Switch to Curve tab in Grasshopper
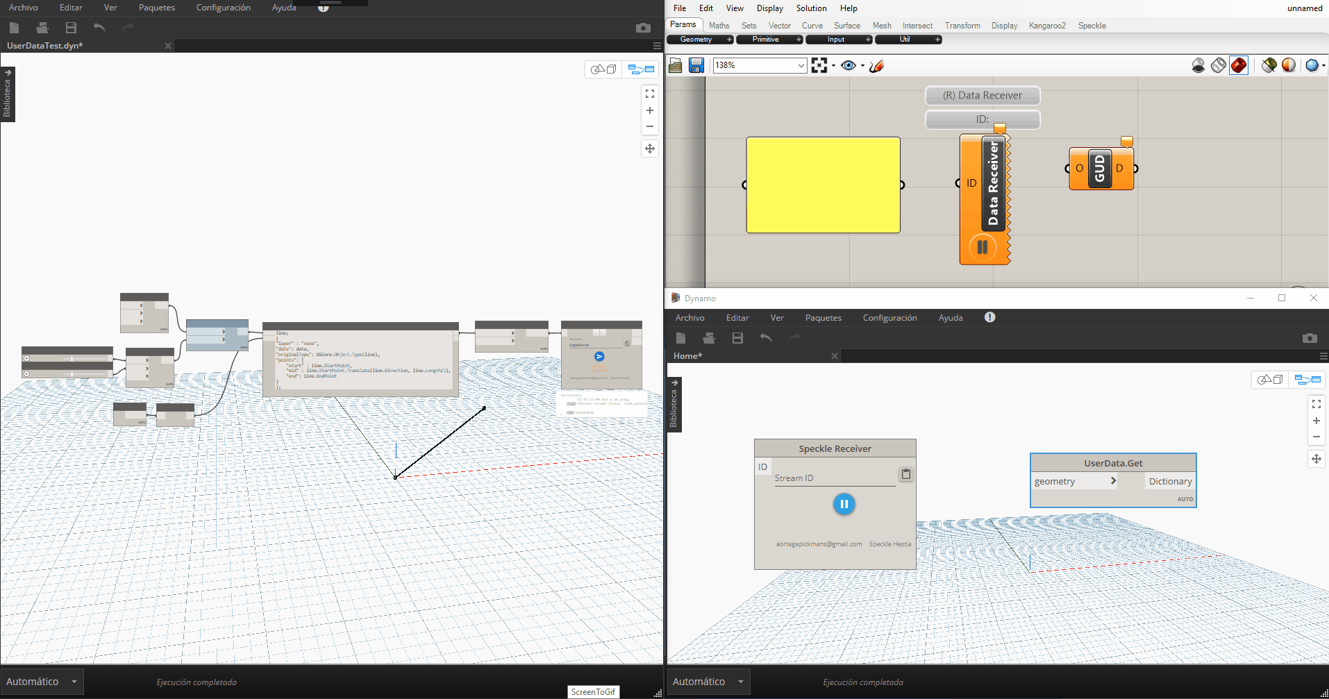This screenshot has width=1329, height=699. (x=812, y=26)
